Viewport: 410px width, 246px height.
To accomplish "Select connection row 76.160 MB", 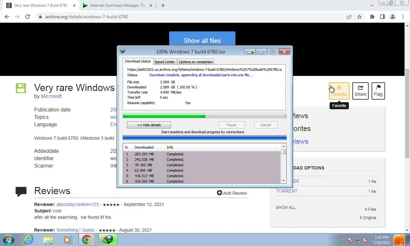I will 202,165.
